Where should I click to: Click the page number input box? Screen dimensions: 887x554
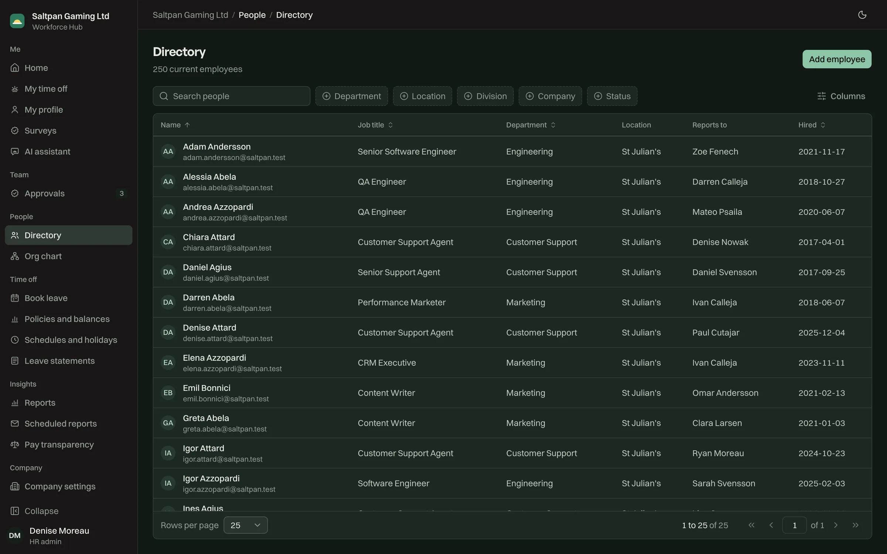794,525
